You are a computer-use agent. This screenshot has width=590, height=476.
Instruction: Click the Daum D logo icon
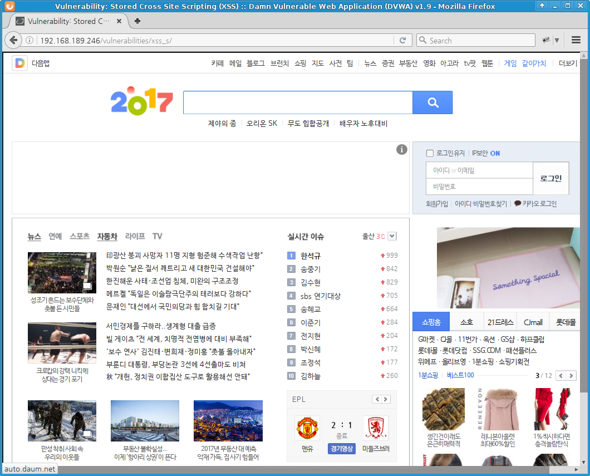click(19, 63)
